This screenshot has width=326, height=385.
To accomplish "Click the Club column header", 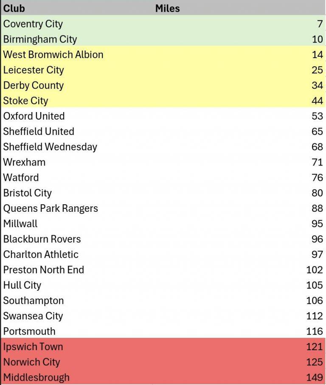I will click(14, 8).
